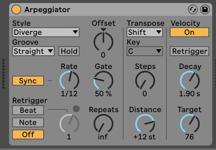The width and height of the screenshot is (216, 150).
Task: Select Beat retrigger mode
Action: point(28,110)
